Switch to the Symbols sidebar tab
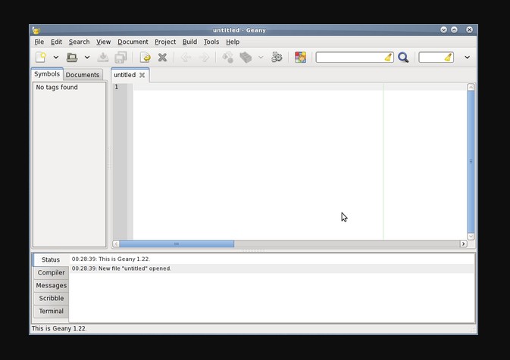 tap(47, 74)
